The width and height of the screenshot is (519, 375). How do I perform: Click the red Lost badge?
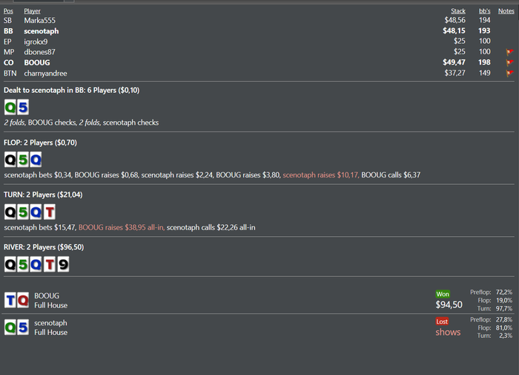443,322
